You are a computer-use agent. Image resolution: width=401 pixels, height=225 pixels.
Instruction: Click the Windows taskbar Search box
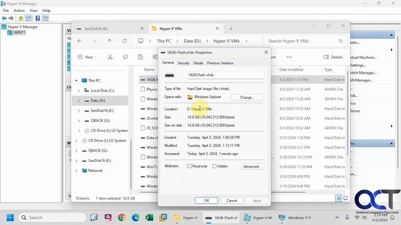coord(53,217)
